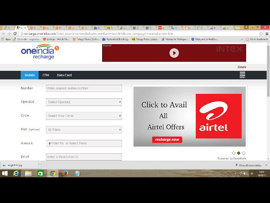The width and height of the screenshot is (270, 203).
Task: Open Windows Store from the taskbar
Action: tap(40, 173)
